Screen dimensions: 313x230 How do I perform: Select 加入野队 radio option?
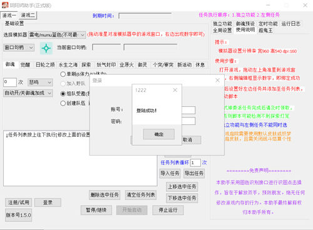tap(63, 84)
